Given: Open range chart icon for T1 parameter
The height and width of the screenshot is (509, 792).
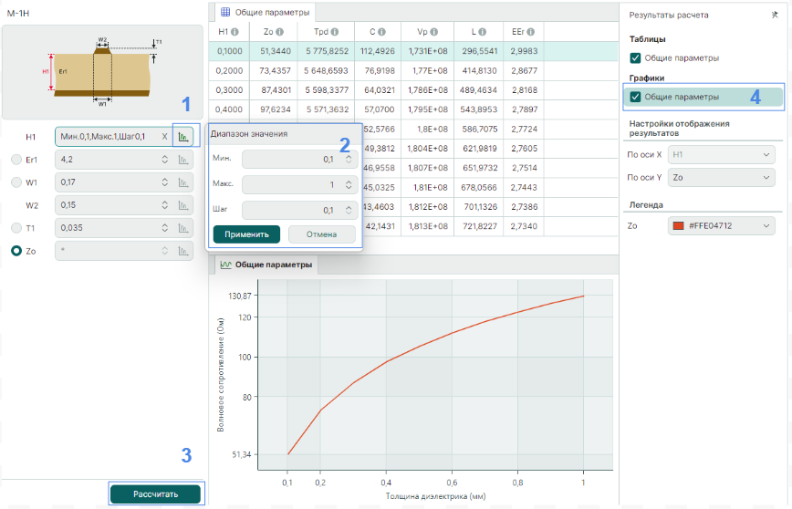Looking at the screenshot, I should point(183,228).
